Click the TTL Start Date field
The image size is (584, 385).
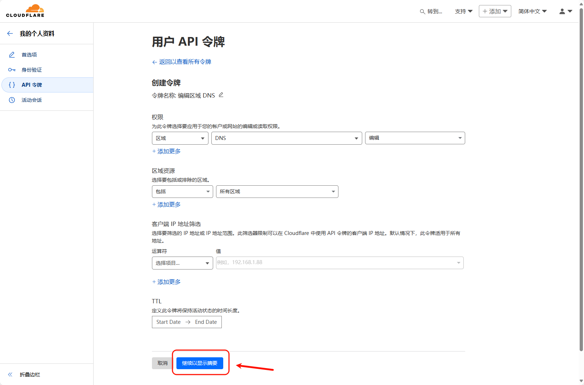(169, 322)
